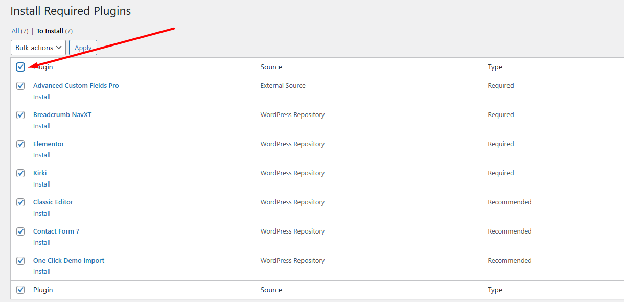The image size is (624, 302).
Task: Open the Contact Form 7 plugin link
Action: (56, 231)
